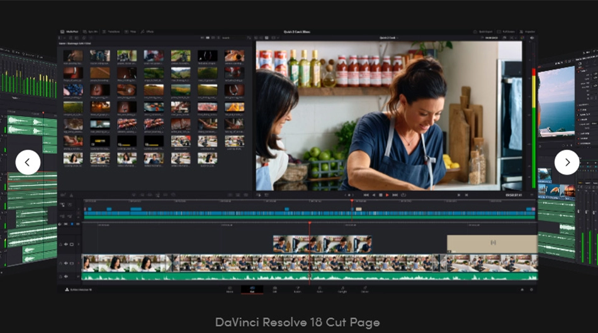Stop playback in the viewer
The width and height of the screenshot is (598, 333).
coord(380,195)
